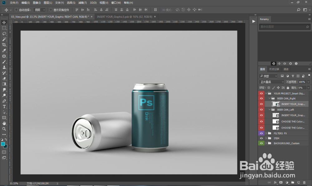This screenshot has width=312, height=186.
Task: Select the Zoom tool in toolbox
Action: 4,129
